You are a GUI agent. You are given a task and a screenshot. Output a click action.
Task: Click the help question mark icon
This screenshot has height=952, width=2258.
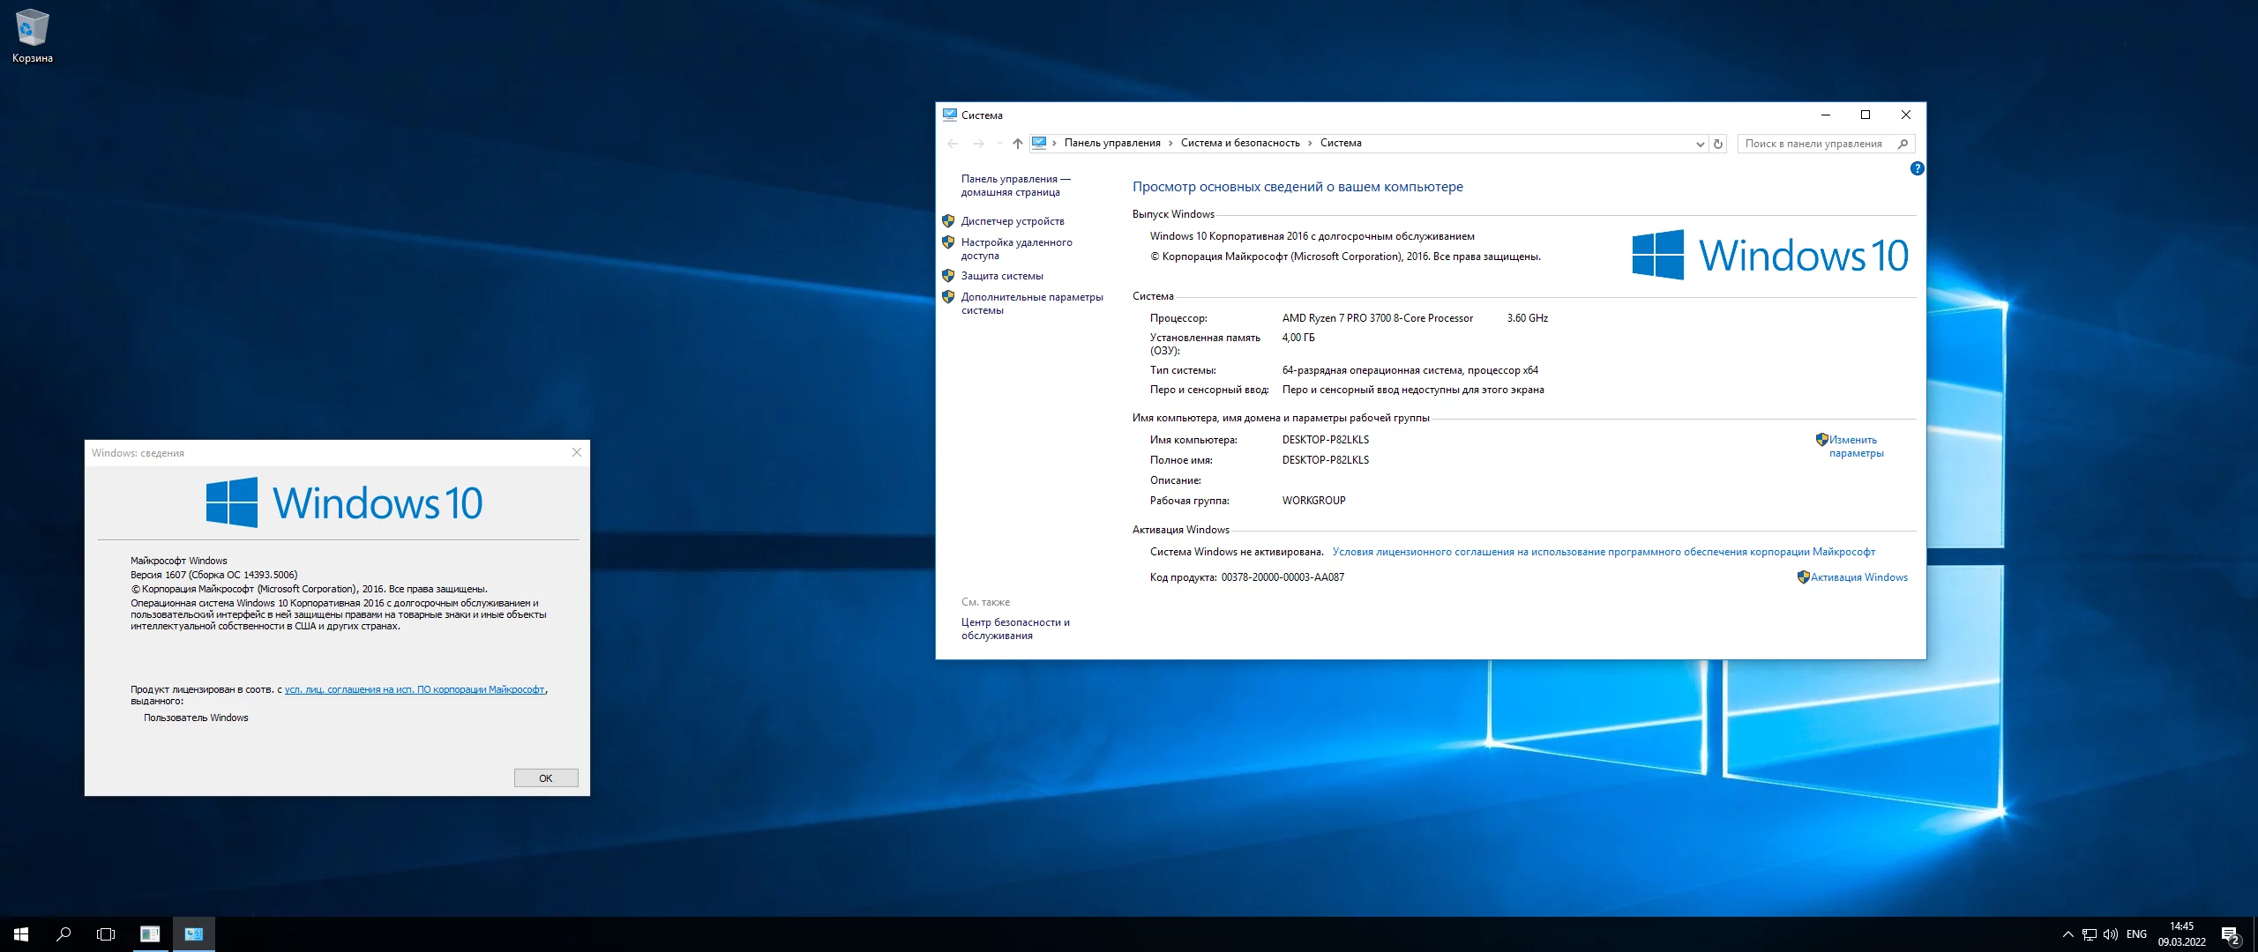click(1916, 168)
